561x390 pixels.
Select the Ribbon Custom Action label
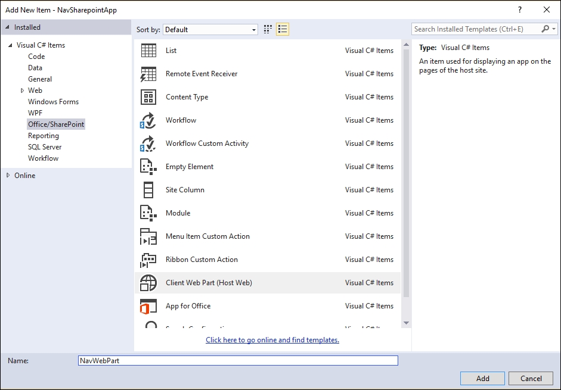[x=202, y=260]
